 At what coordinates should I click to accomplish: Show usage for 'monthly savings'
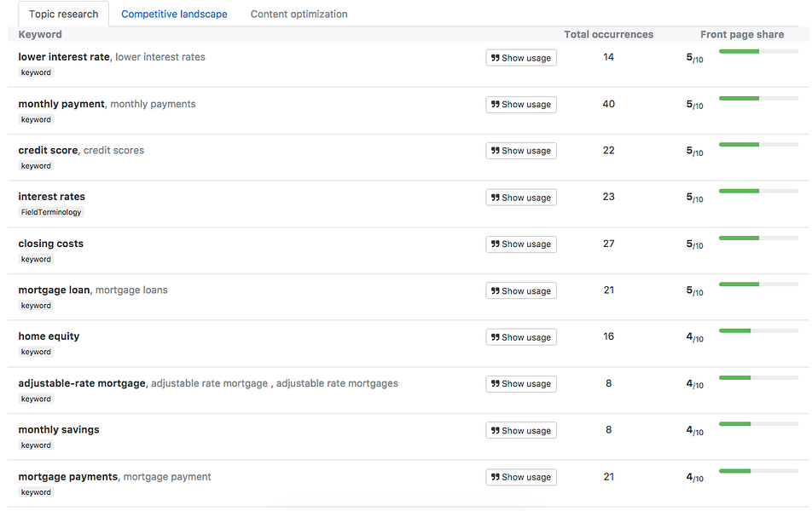click(x=521, y=430)
